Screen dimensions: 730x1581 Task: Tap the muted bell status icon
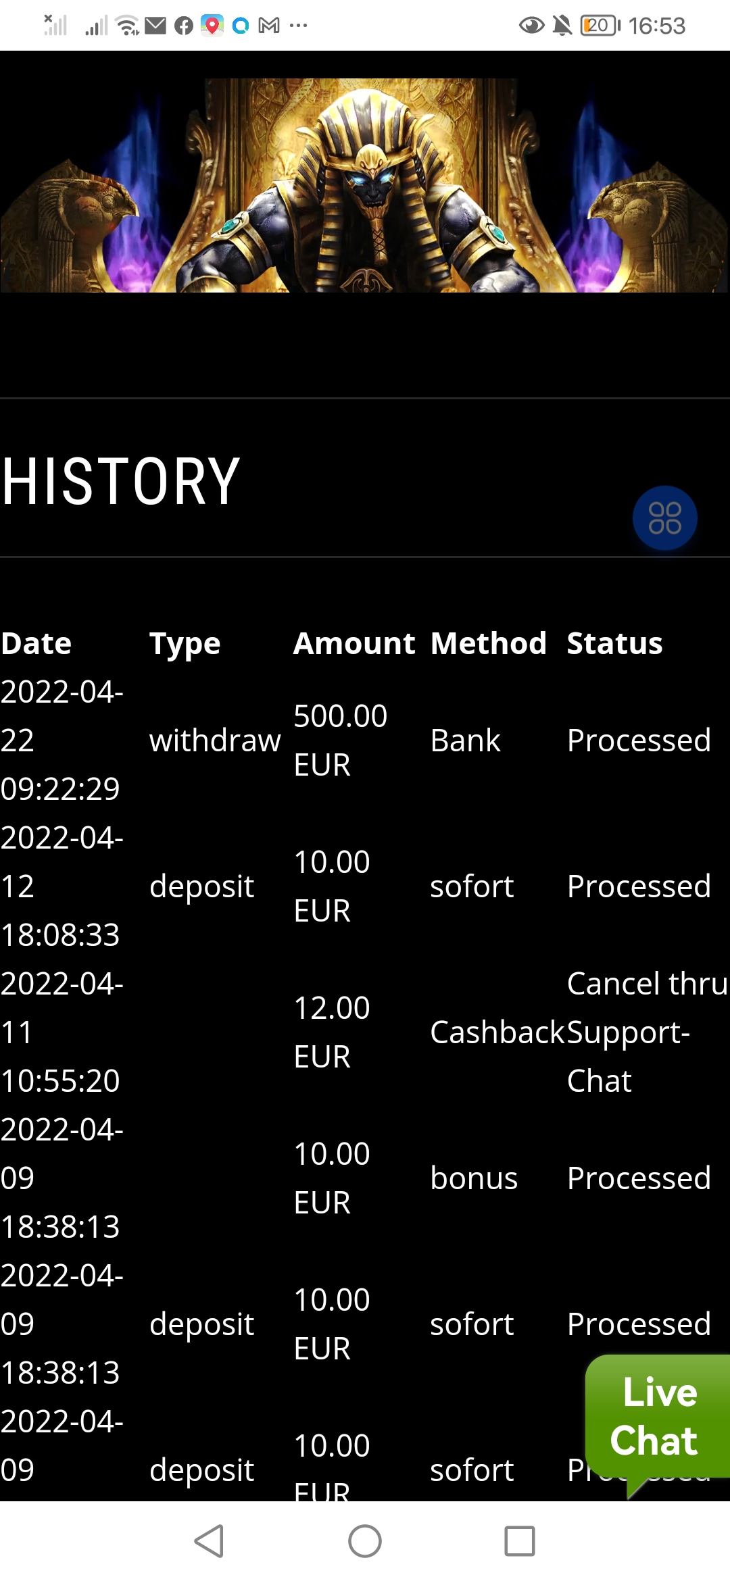pos(562,26)
